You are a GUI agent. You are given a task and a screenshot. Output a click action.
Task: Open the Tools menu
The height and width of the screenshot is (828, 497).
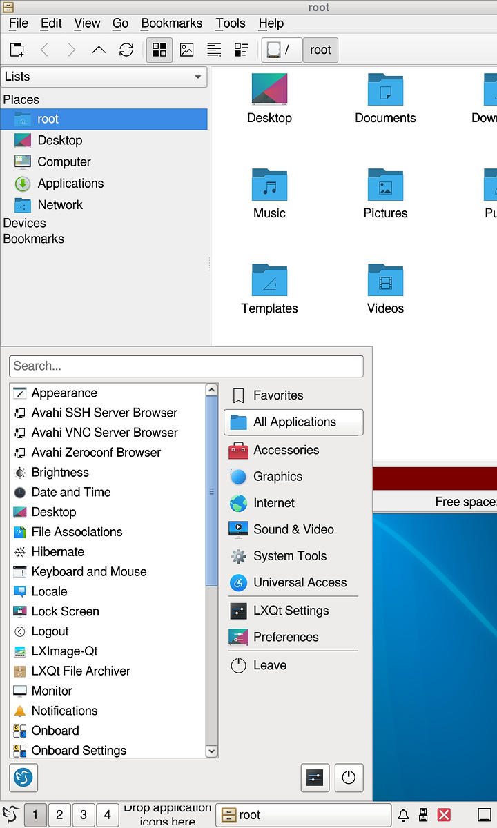click(x=230, y=23)
